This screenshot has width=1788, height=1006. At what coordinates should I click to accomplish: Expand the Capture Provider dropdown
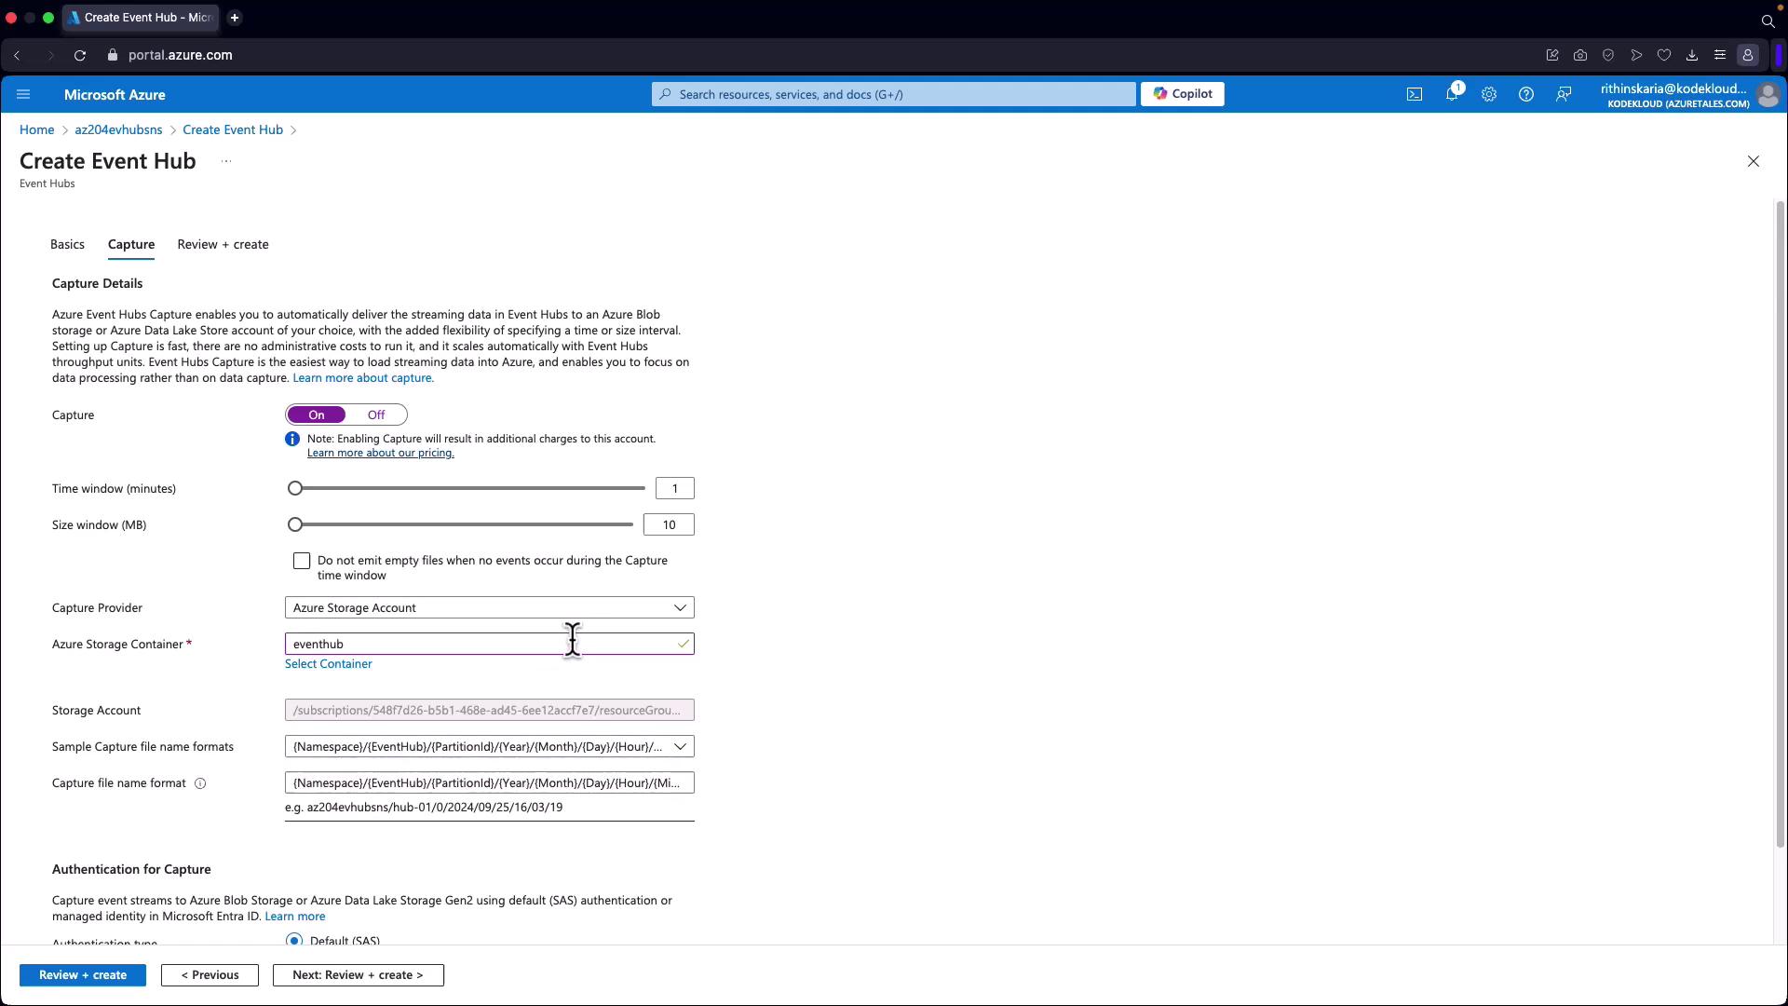[489, 607]
